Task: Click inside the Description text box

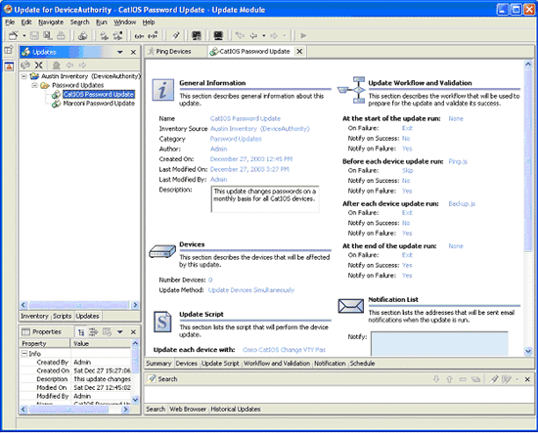Action: (265, 198)
